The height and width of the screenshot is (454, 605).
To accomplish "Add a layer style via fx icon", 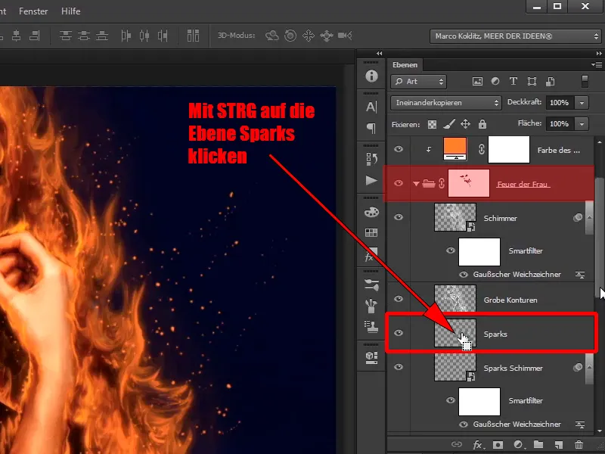I will (x=478, y=445).
